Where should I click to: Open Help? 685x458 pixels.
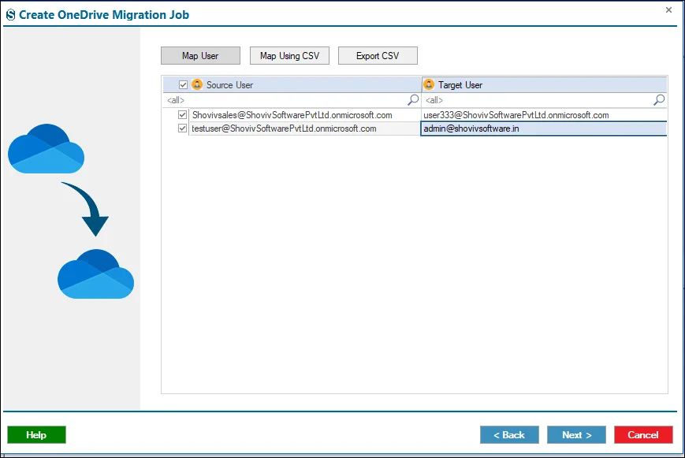(37, 435)
